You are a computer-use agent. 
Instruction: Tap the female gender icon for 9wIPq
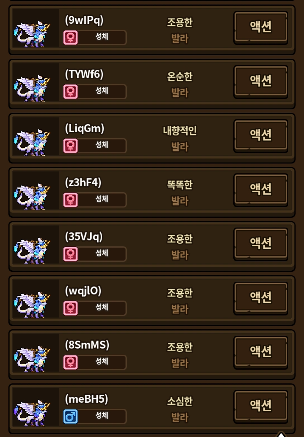70,37
